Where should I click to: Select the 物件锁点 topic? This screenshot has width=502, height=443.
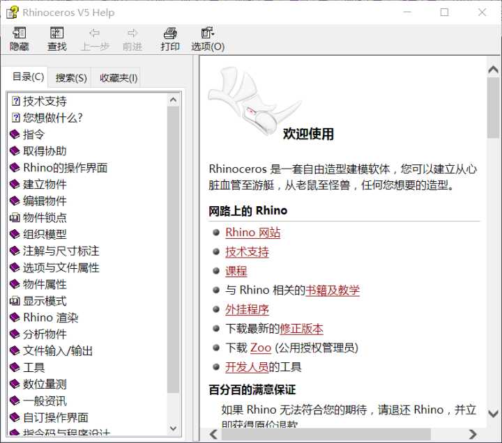[x=45, y=217]
